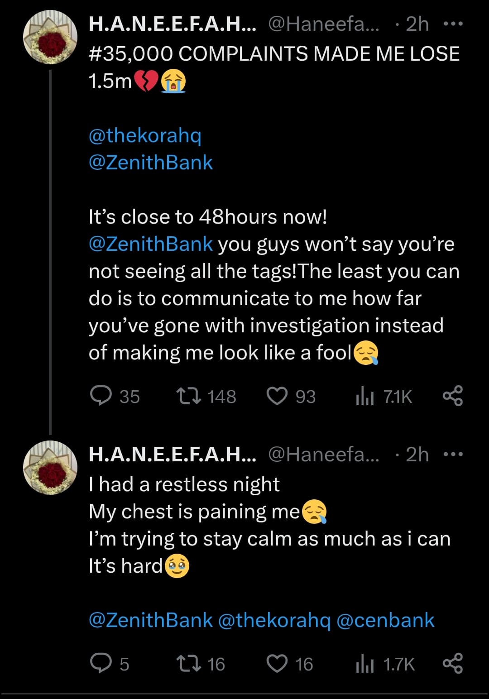
Task: Reply to the 35,000 complaints tweet
Action: [101, 396]
